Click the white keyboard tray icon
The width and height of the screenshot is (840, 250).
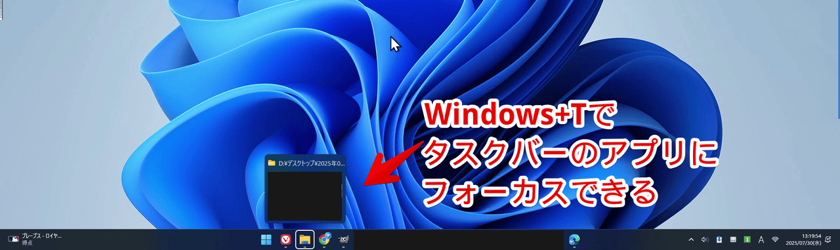733,240
